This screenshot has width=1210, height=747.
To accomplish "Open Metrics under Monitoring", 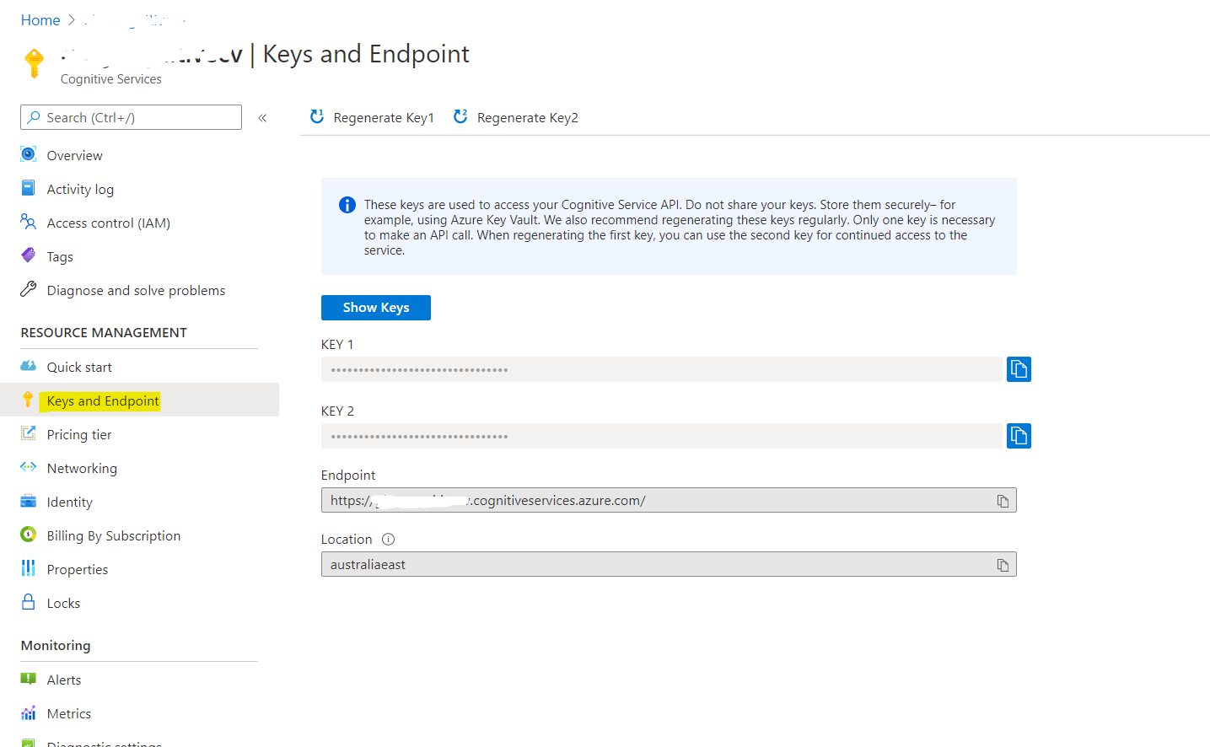I will tap(69, 714).
